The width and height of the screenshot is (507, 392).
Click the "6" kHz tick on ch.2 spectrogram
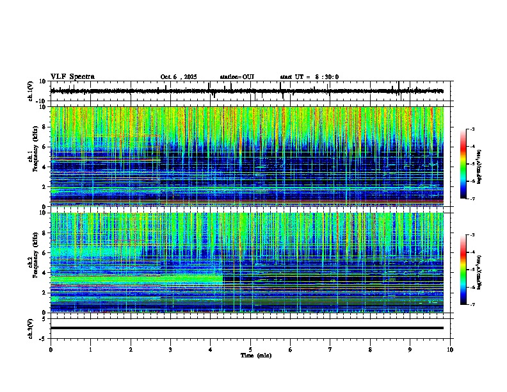click(44, 253)
